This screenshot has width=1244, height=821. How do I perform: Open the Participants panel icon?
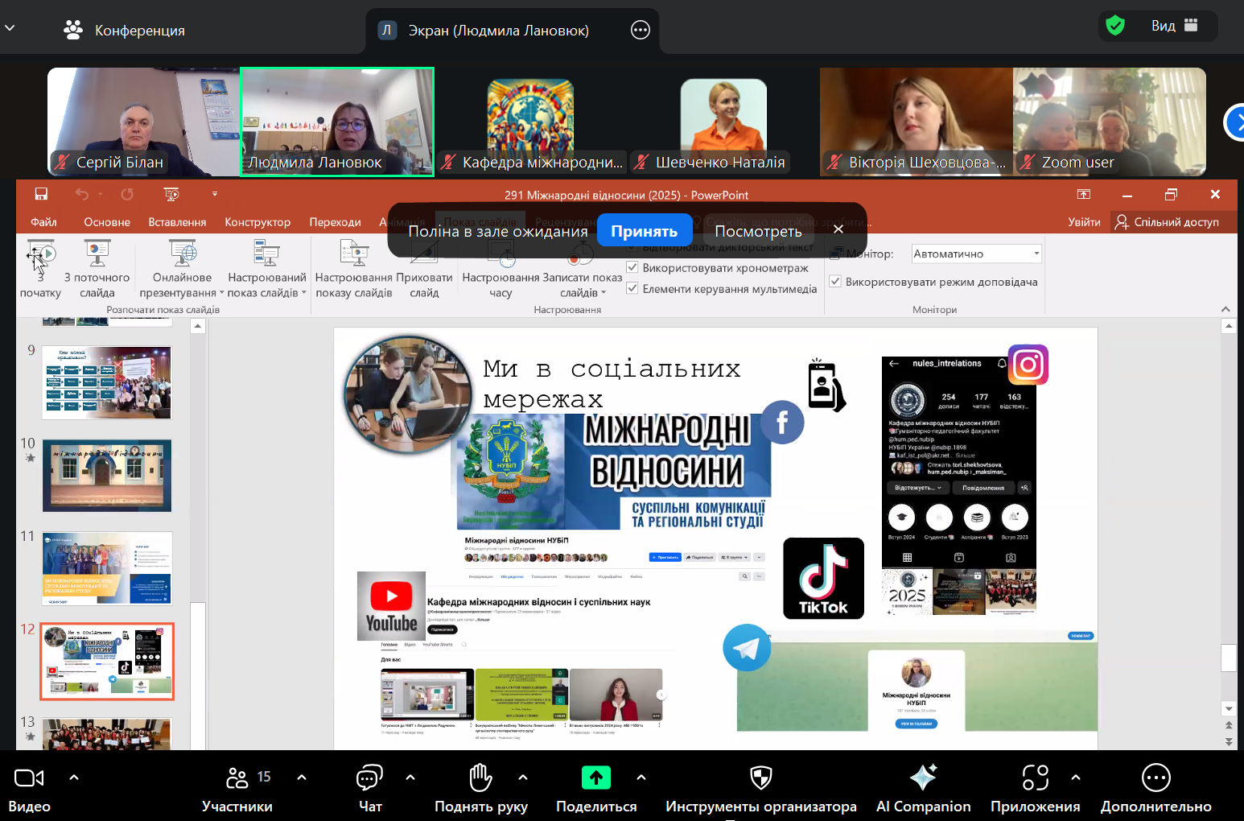coord(237,778)
